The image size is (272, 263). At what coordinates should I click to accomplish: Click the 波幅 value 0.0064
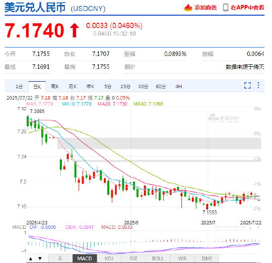[x=256, y=54]
